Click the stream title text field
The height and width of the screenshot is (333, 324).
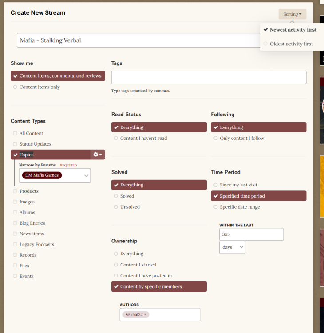pos(138,40)
